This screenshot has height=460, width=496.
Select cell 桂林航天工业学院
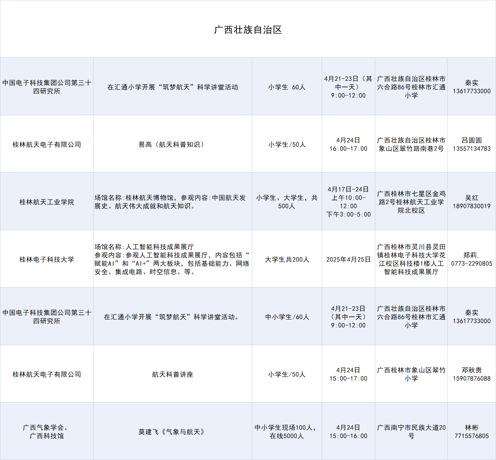(x=47, y=201)
